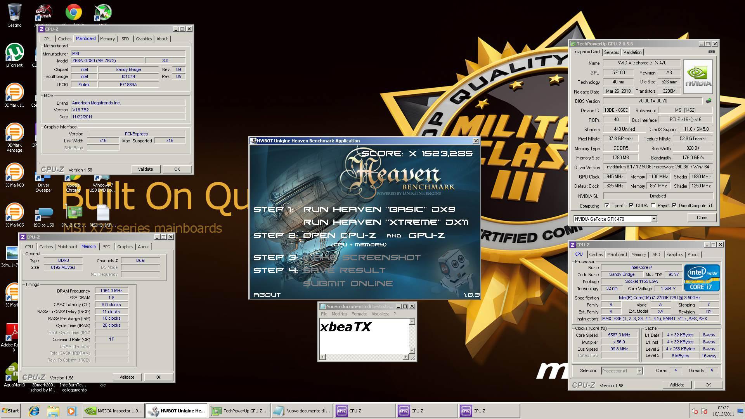Open Driver Sweeper desktop shortcut
This screenshot has height=419, width=745.
pyautogui.click(x=43, y=183)
